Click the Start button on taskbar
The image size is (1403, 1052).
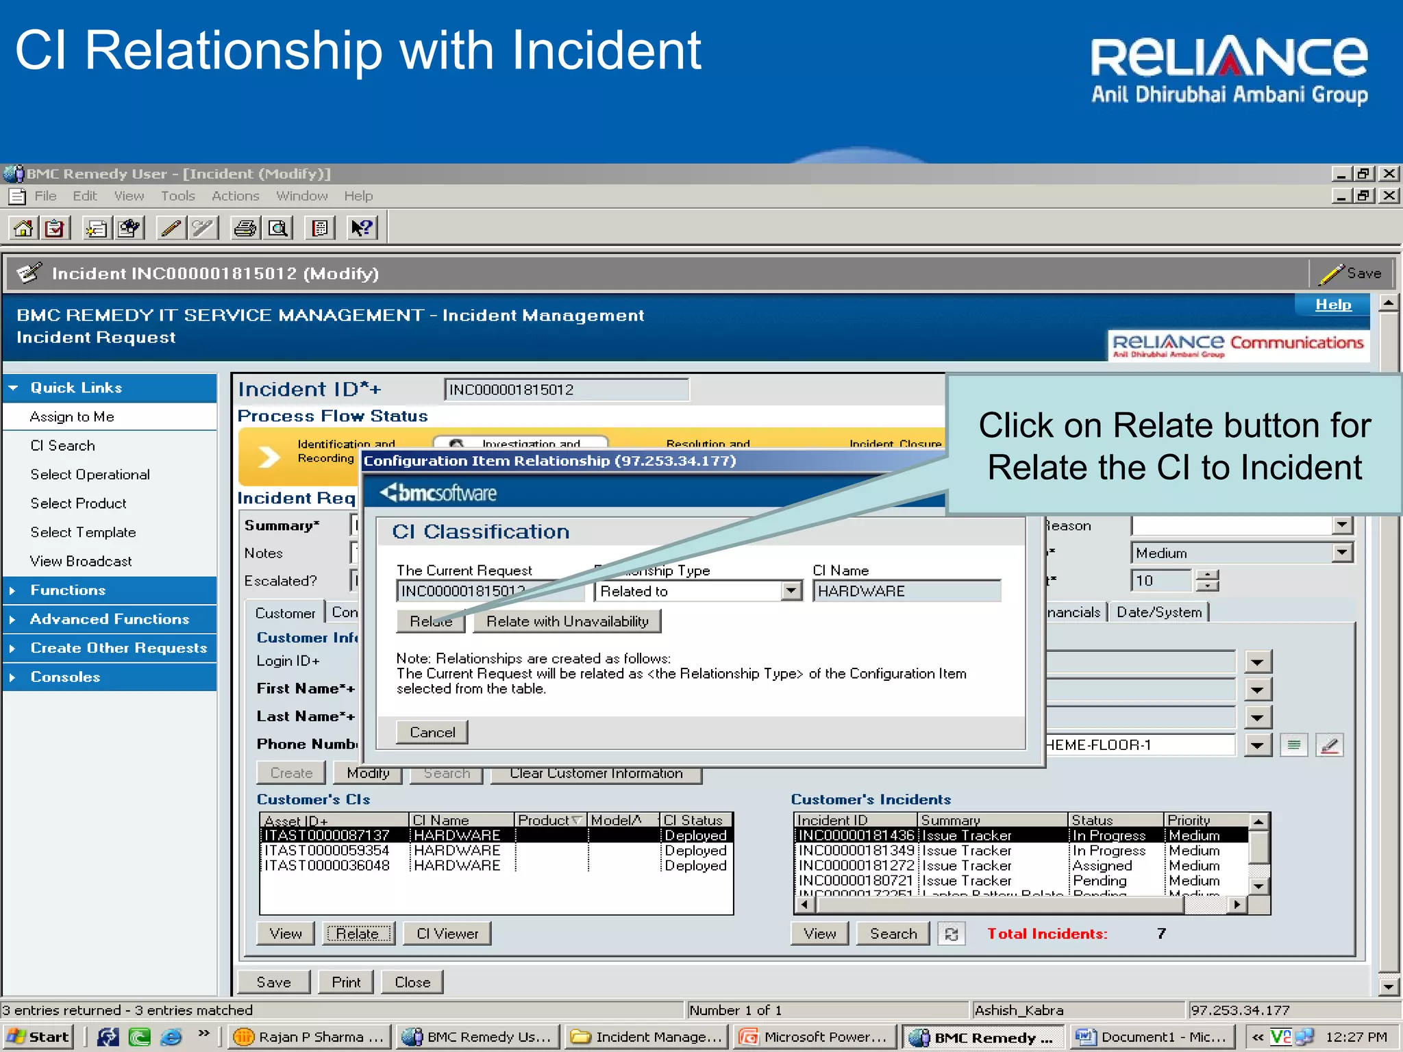pyautogui.click(x=38, y=1037)
